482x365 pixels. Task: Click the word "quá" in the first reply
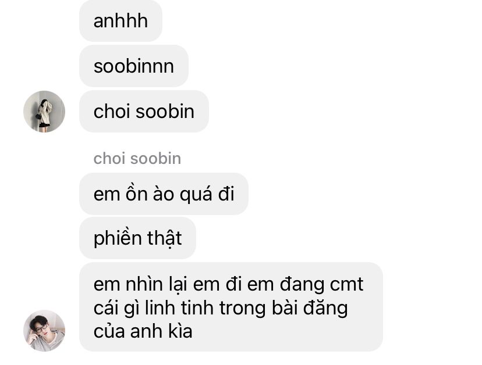(196, 195)
